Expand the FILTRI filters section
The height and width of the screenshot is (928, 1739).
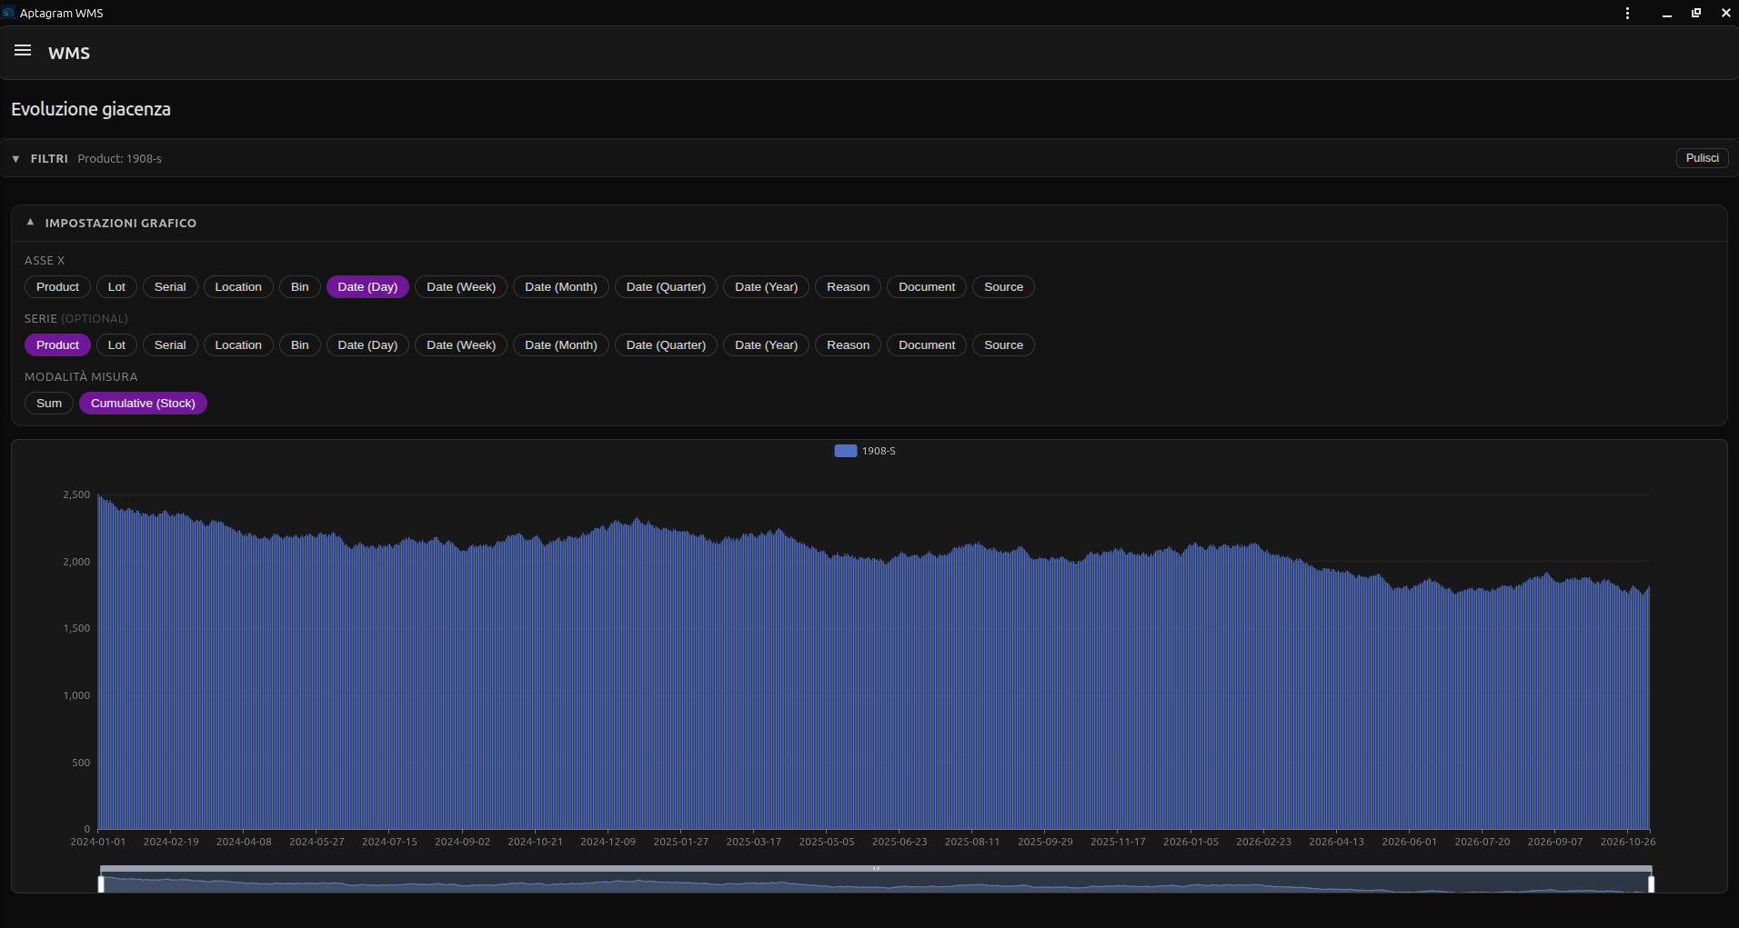point(15,159)
